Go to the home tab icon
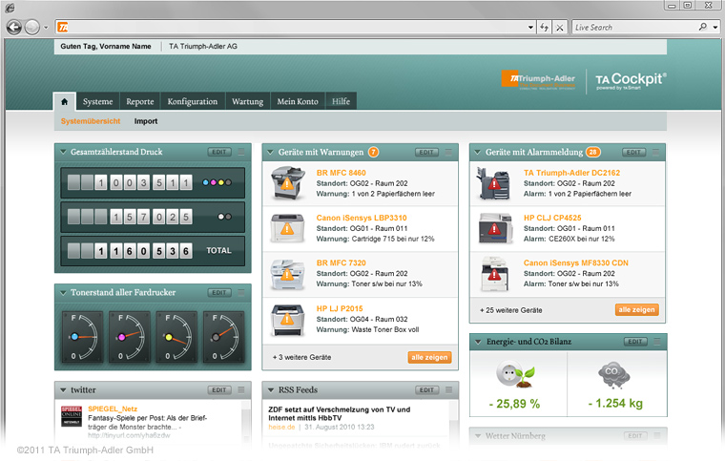 click(64, 101)
